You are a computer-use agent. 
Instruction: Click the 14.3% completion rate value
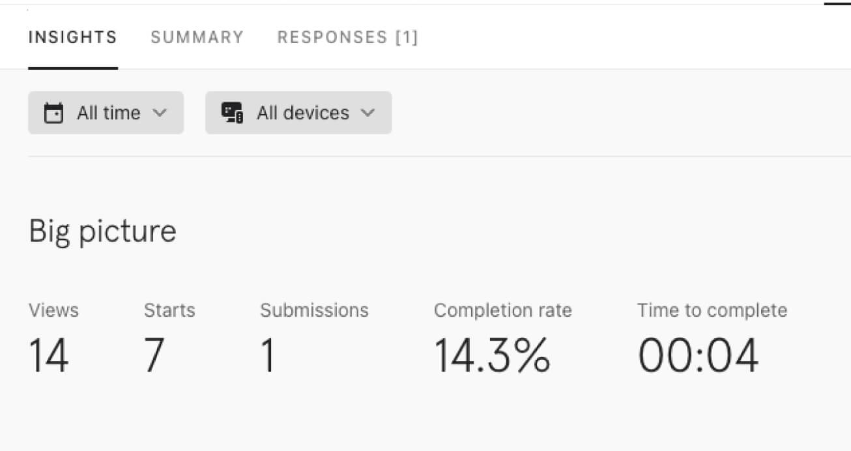coord(492,356)
